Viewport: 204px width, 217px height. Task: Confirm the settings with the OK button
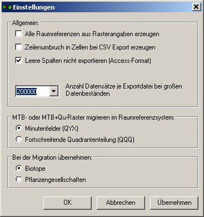click(67, 203)
